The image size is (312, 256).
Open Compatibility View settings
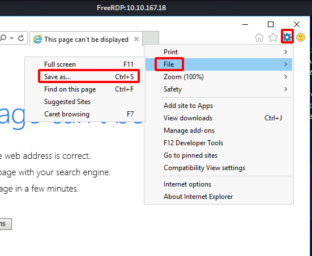tap(219, 168)
